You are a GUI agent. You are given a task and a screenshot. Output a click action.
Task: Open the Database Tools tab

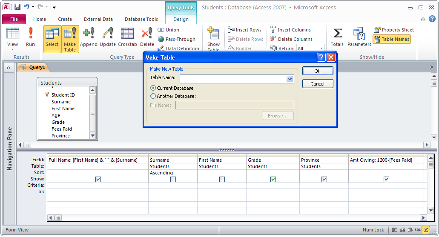click(141, 19)
